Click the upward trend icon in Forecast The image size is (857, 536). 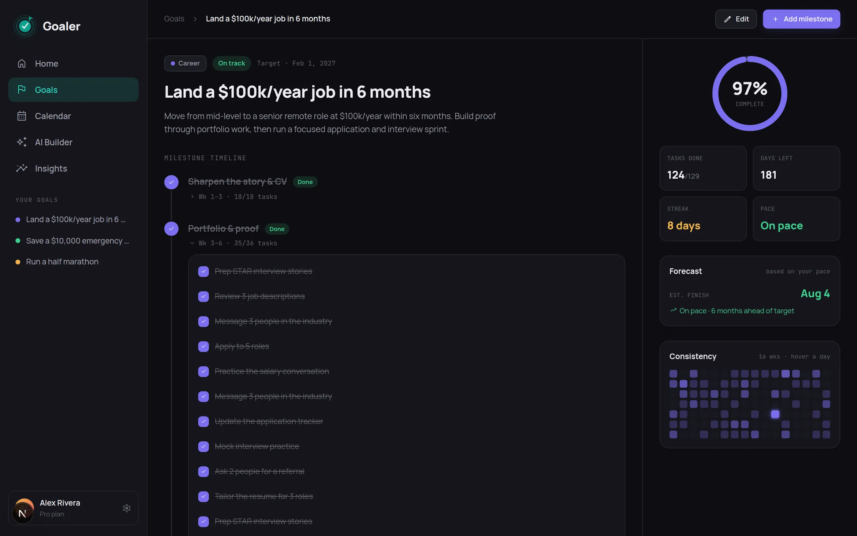(673, 310)
